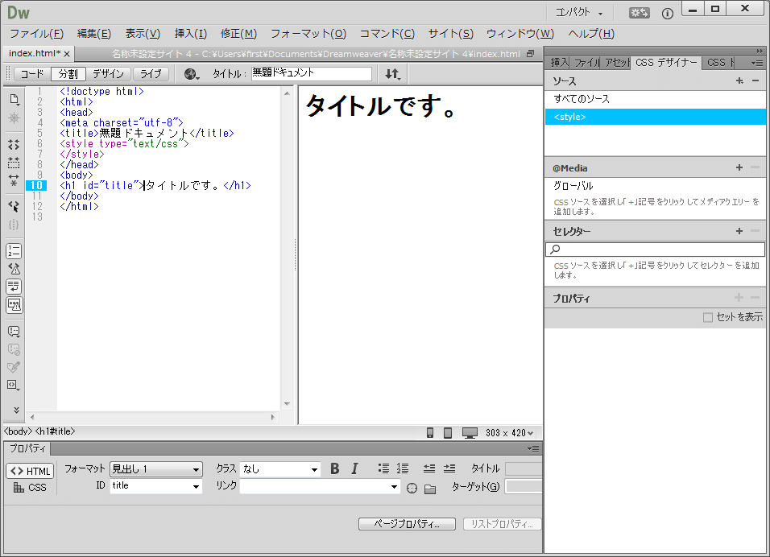Select the desktop size preview icon
The height and width of the screenshot is (557, 770).
(470, 433)
